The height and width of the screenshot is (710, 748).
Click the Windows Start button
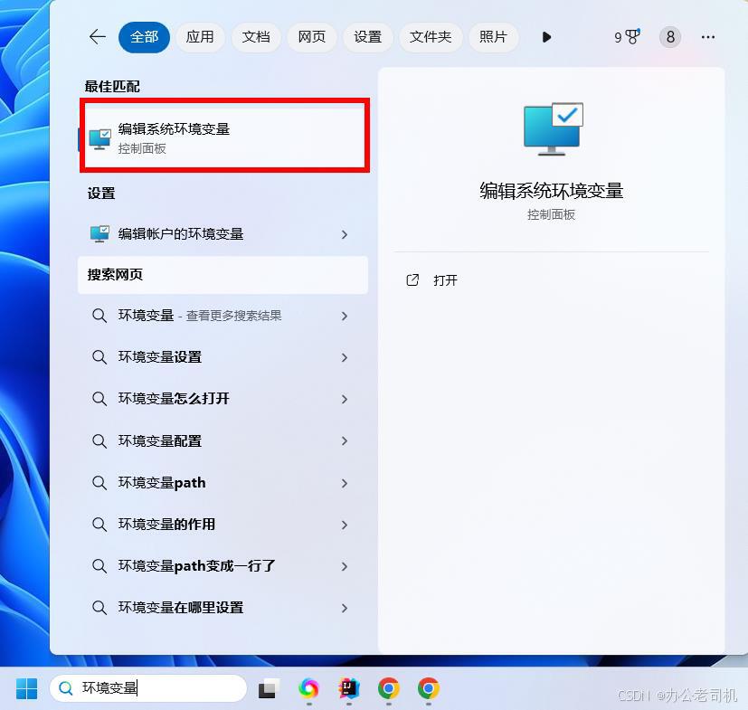pyautogui.click(x=24, y=688)
